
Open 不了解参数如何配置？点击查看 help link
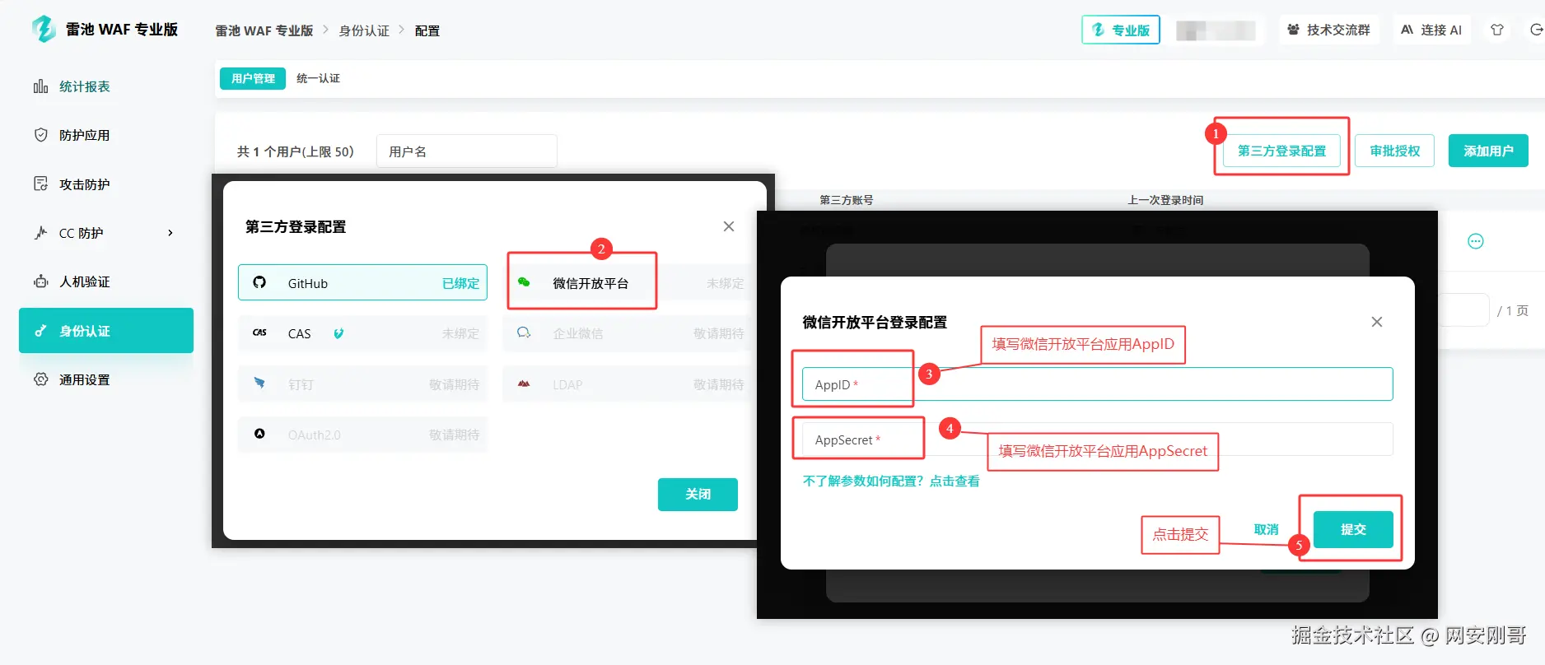pyautogui.click(x=891, y=481)
